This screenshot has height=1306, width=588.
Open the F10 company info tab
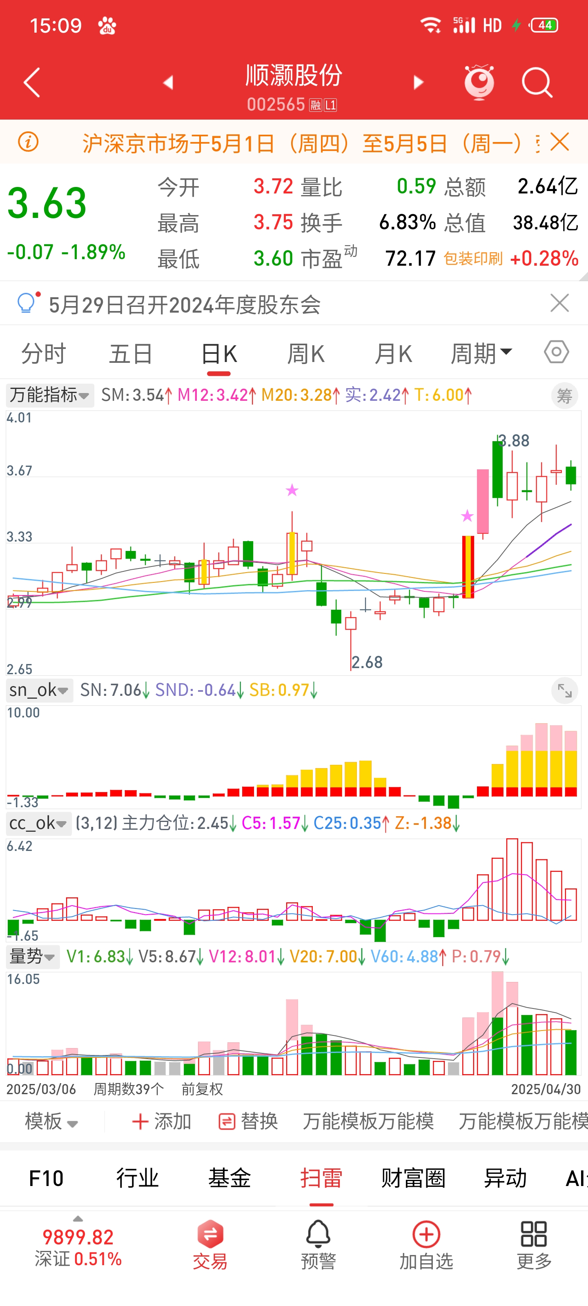46,1178
